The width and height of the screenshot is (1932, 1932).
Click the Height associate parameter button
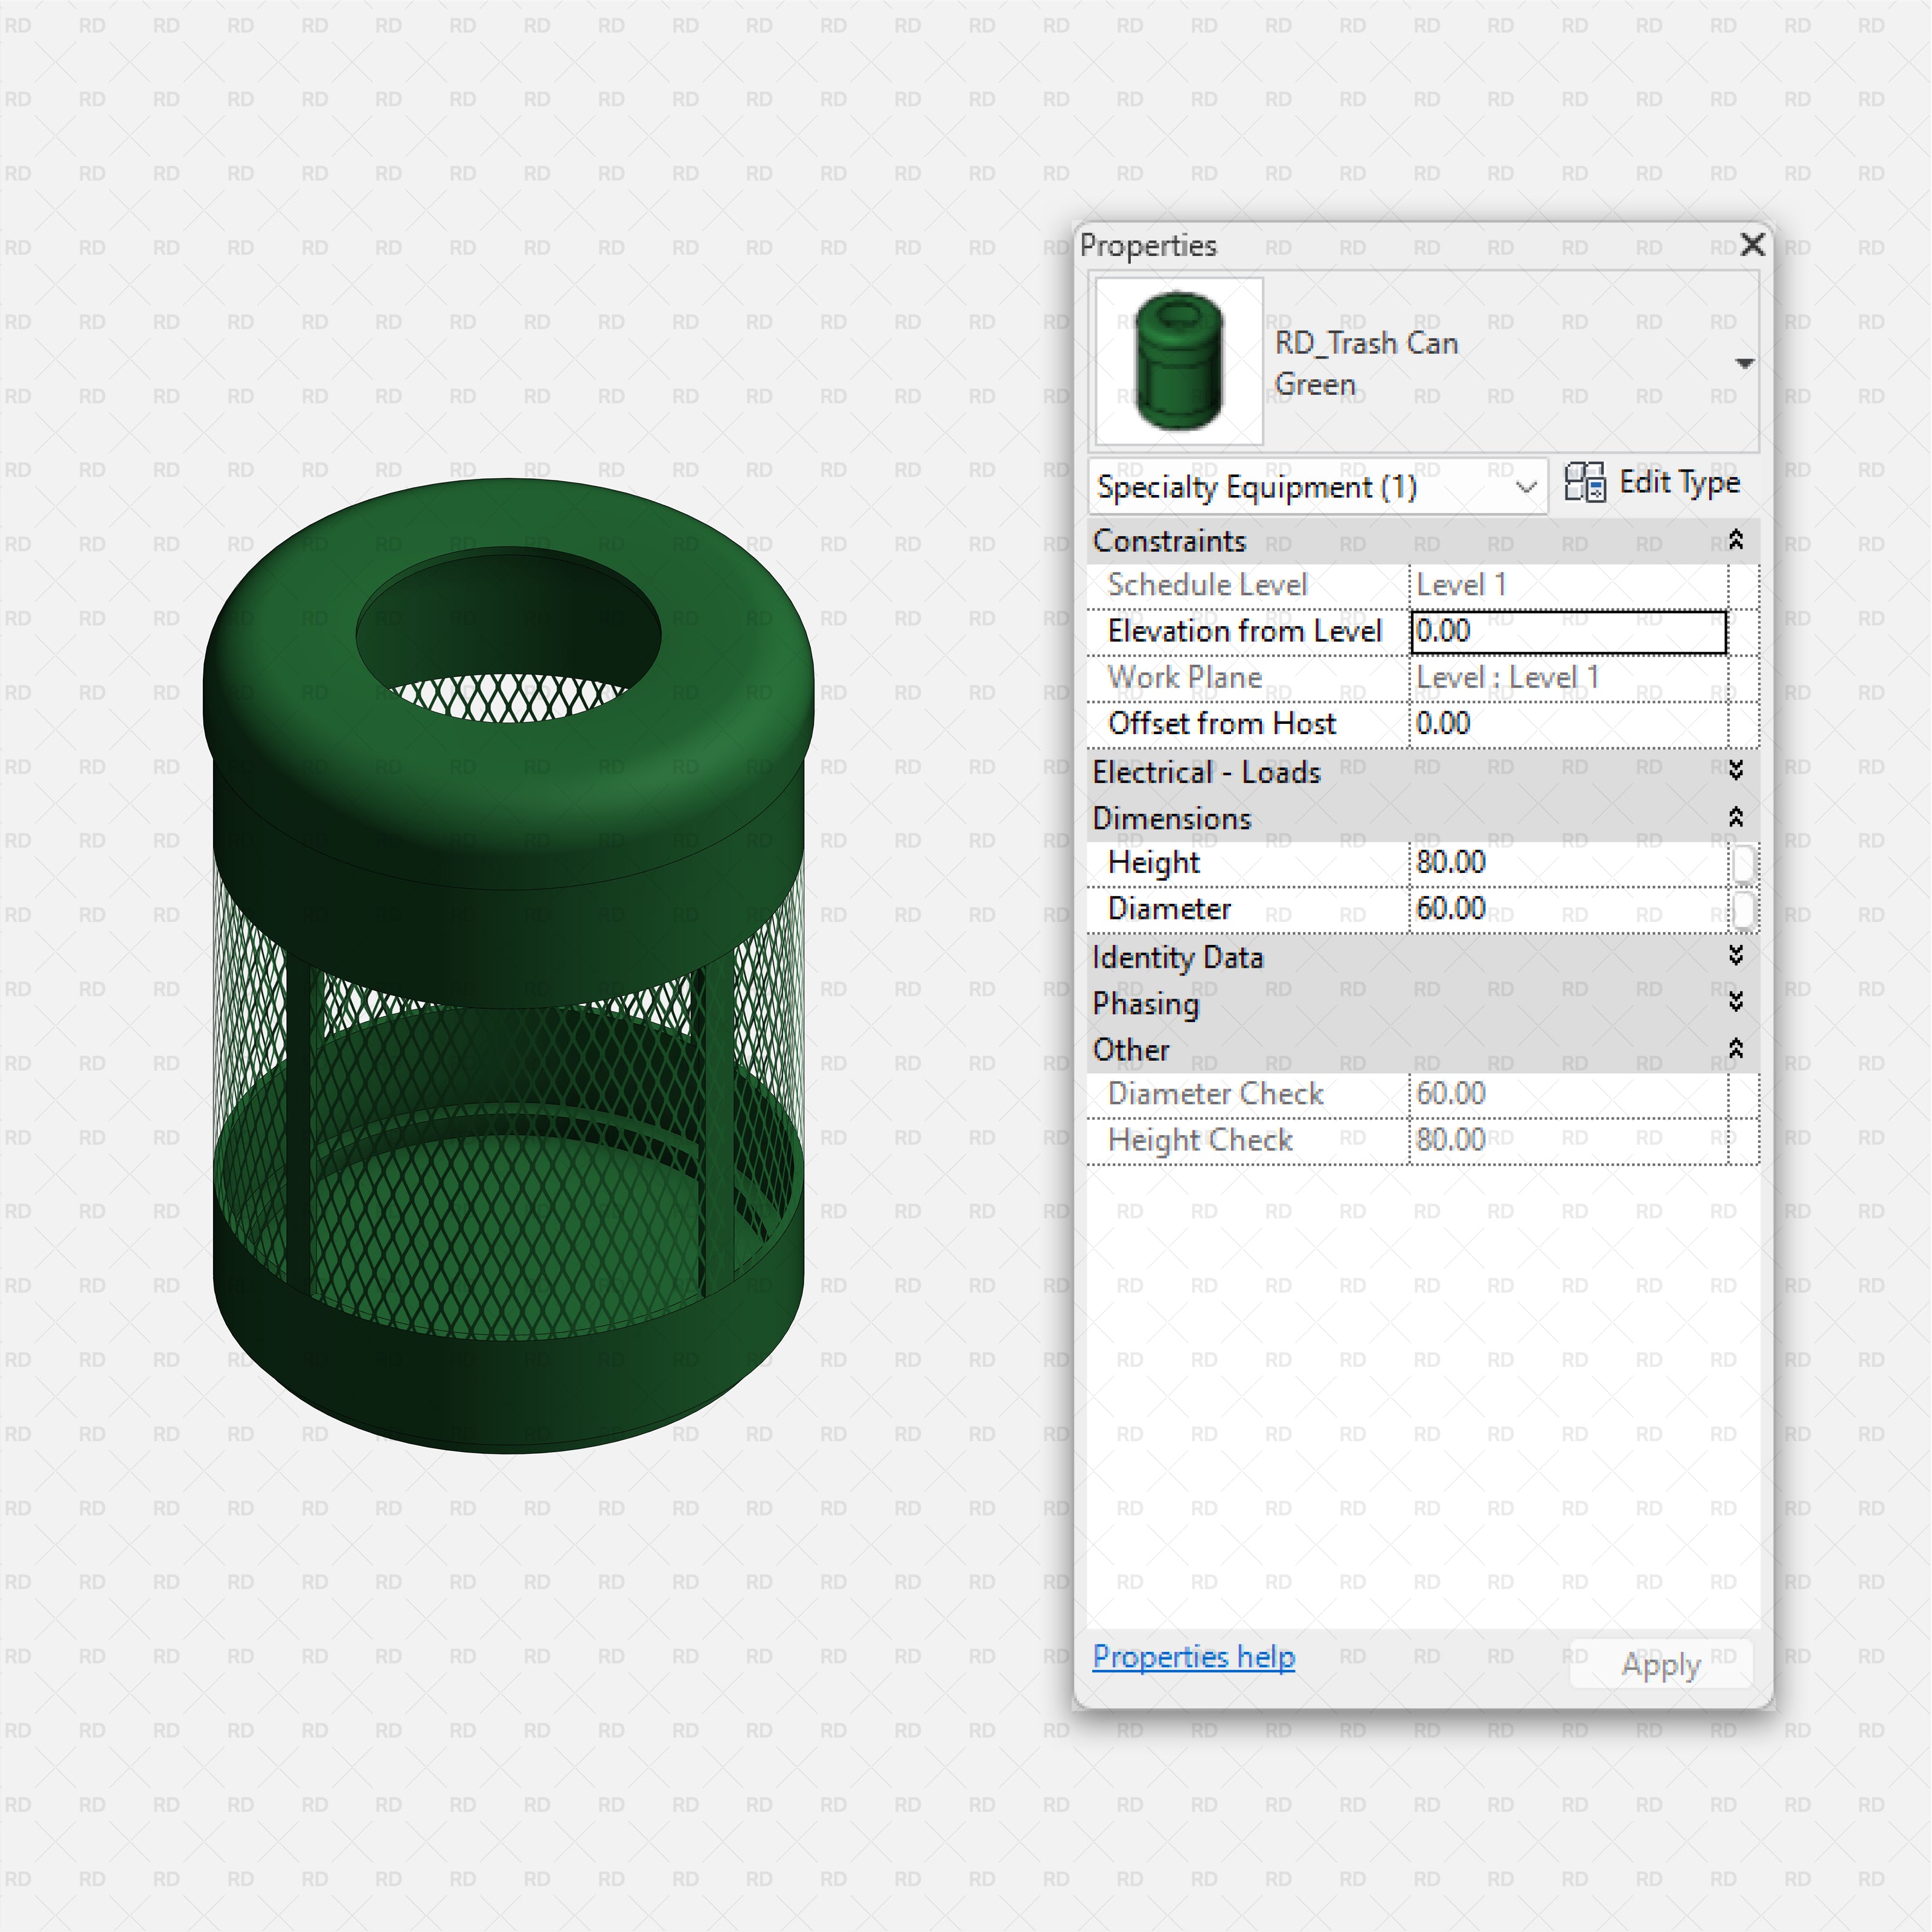click(1743, 864)
